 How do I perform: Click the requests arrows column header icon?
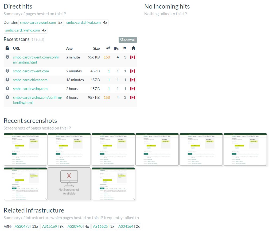[x=108, y=48]
